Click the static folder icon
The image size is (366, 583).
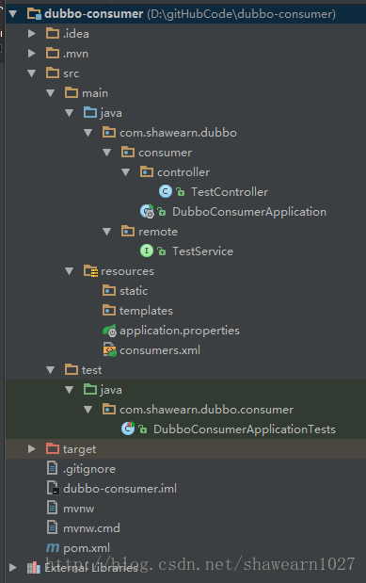pyautogui.click(x=109, y=290)
